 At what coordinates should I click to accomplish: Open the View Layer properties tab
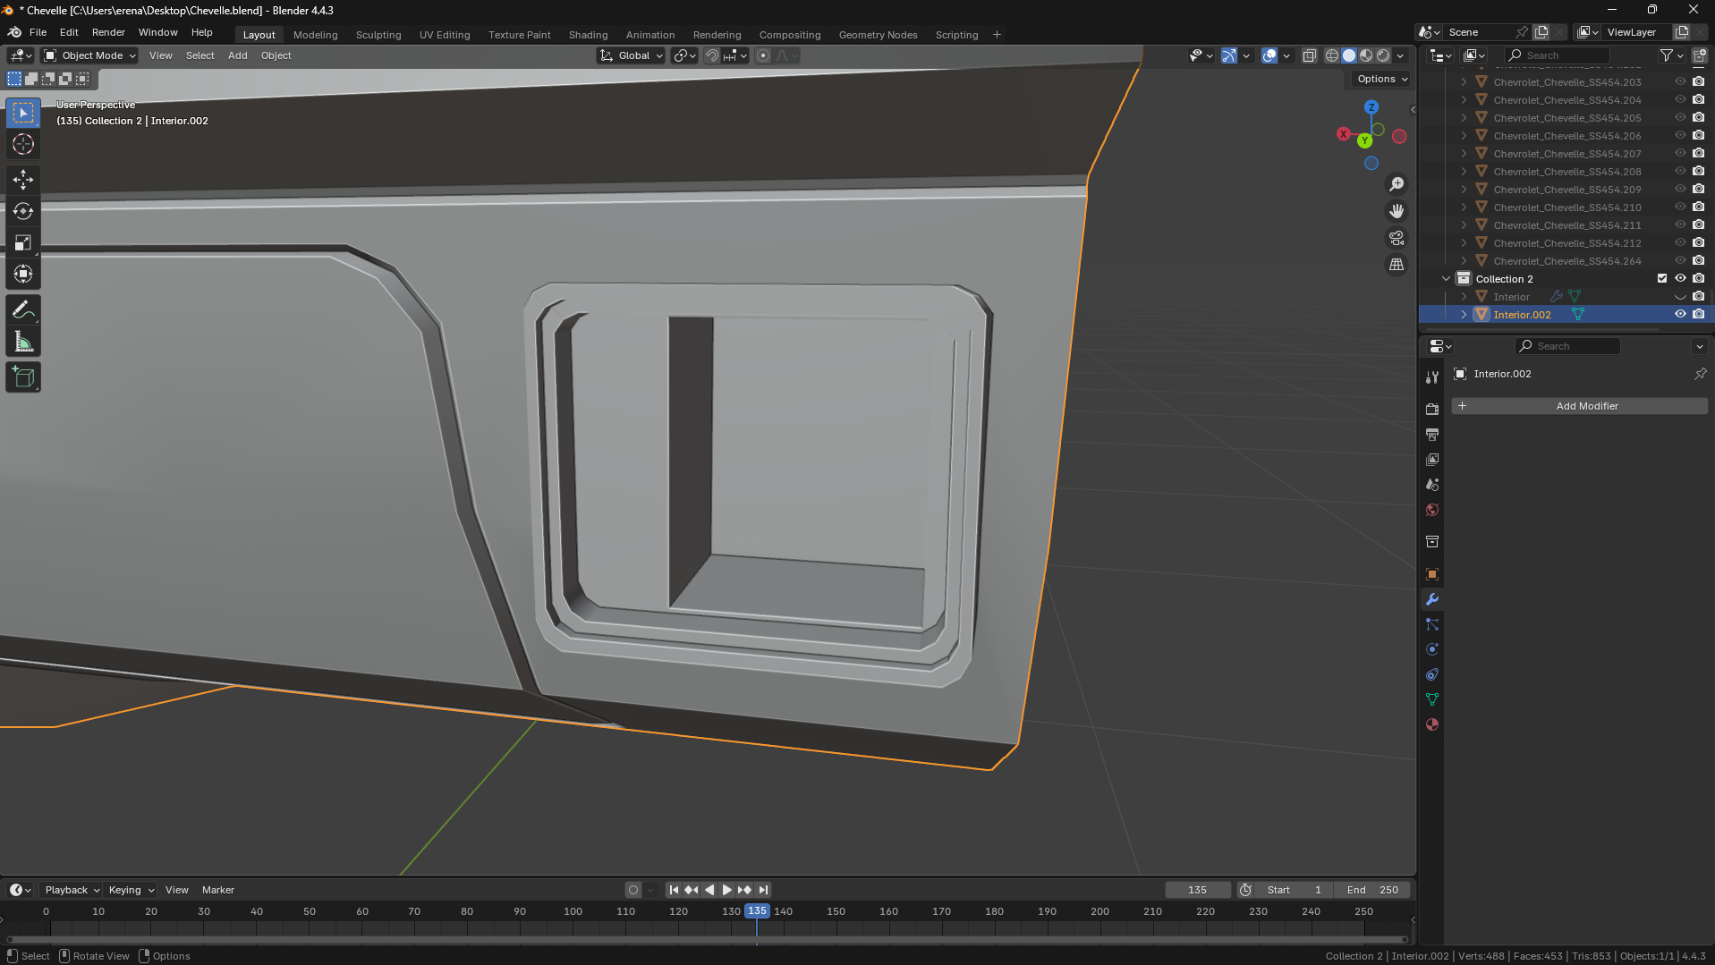[x=1432, y=459]
